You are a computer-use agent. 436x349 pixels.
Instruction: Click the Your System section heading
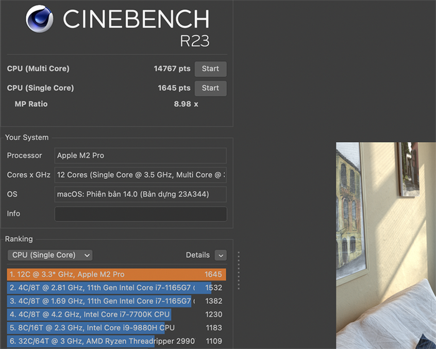(x=27, y=138)
